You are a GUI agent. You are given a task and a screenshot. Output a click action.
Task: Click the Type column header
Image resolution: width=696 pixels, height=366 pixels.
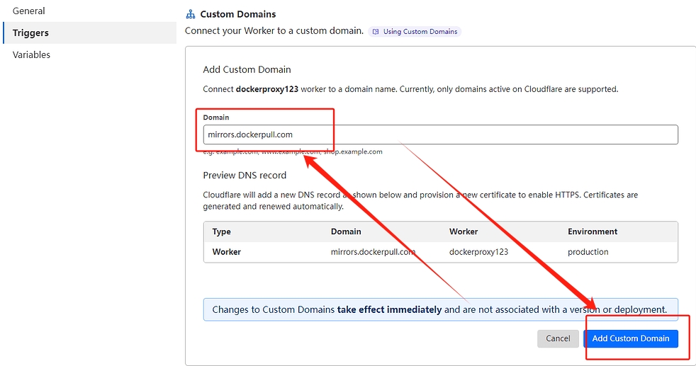tap(222, 231)
